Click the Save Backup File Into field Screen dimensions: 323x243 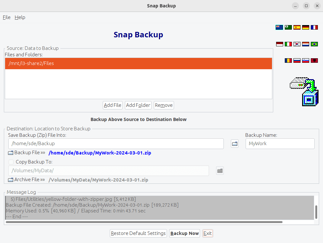click(116, 144)
